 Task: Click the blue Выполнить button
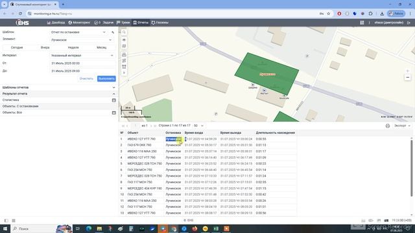pos(106,79)
